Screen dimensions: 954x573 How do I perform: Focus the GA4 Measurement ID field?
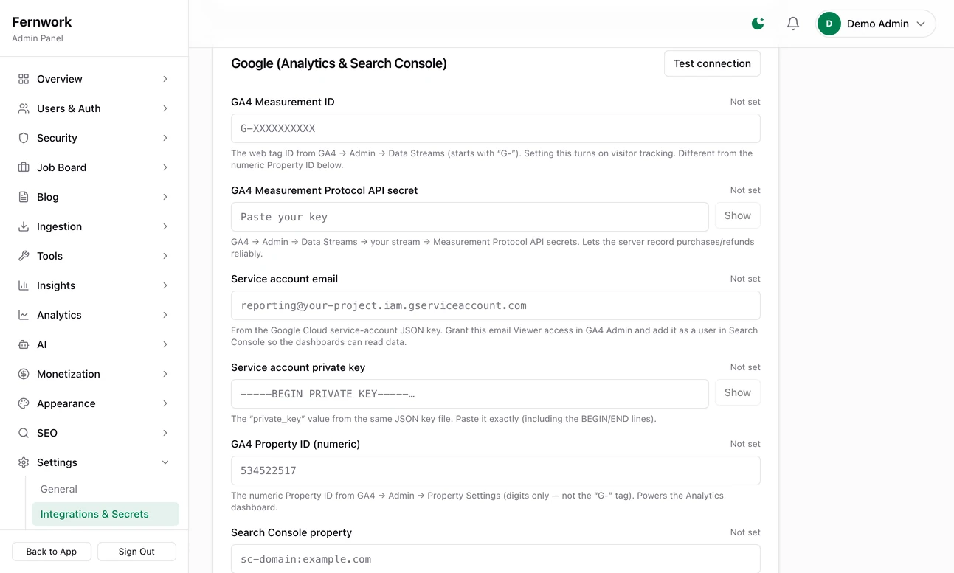point(496,128)
